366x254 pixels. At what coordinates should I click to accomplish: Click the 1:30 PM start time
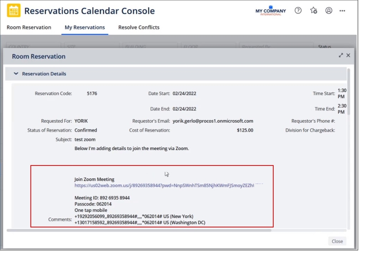pos(342,94)
